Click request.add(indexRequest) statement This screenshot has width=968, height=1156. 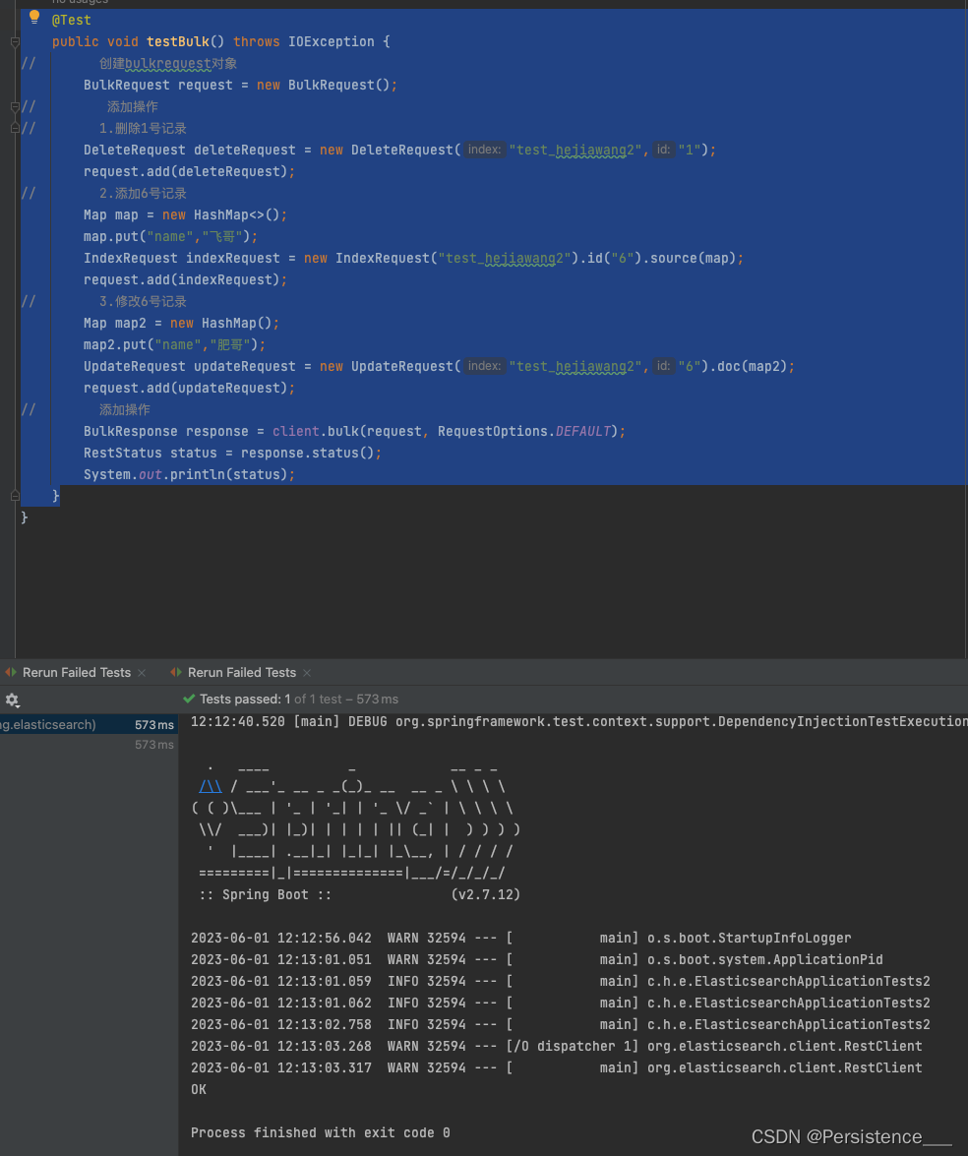tap(185, 280)
